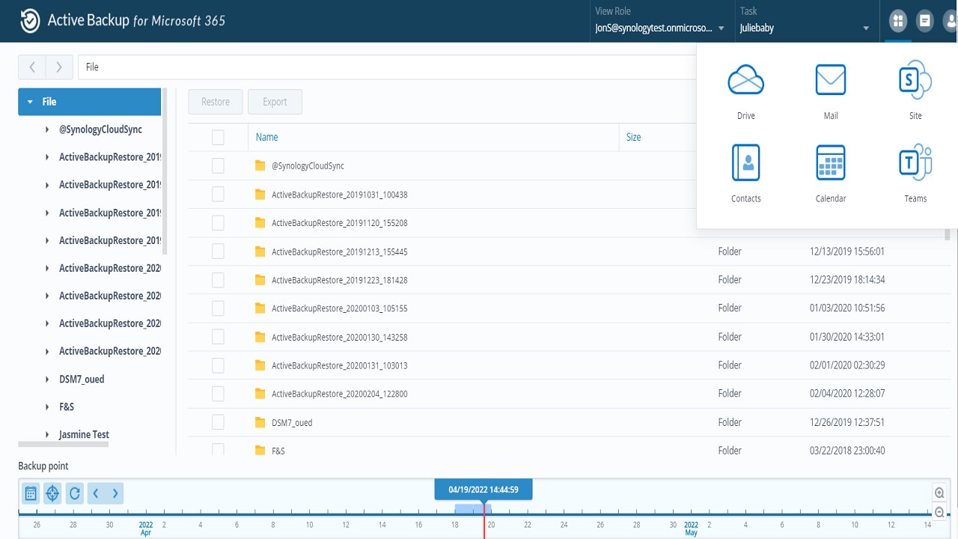The width and height of the screenshot is (958, 539).
Task: Click folder icon of ActiveBackupRestore_20191031_100438
Action: point(260,195)
